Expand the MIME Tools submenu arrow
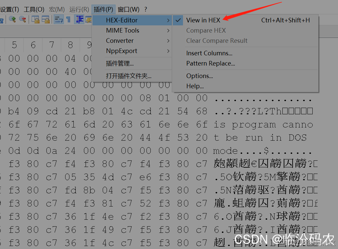Viewport: 338px width, 249px height. click(168, 31)
